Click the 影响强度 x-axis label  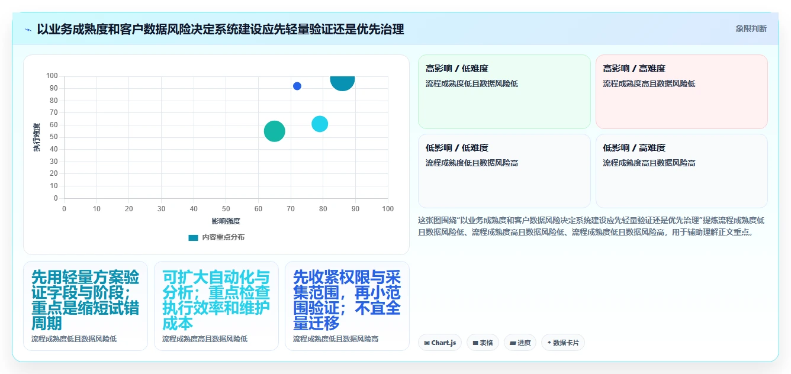point(226,221)
